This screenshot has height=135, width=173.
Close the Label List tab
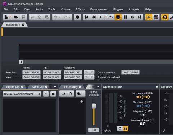[46, 87]
